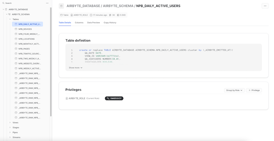Click the storage size icon next to 5.5KB
The image size is (274, 141).
(x=118, y=15)
